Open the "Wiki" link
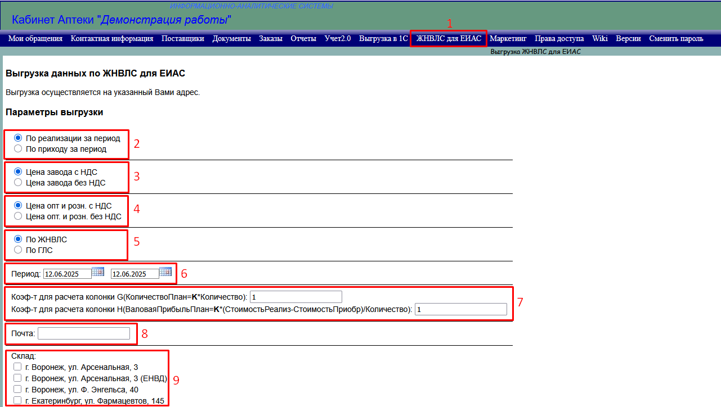Viewport: 721px width, 407px height. (599, 39)
